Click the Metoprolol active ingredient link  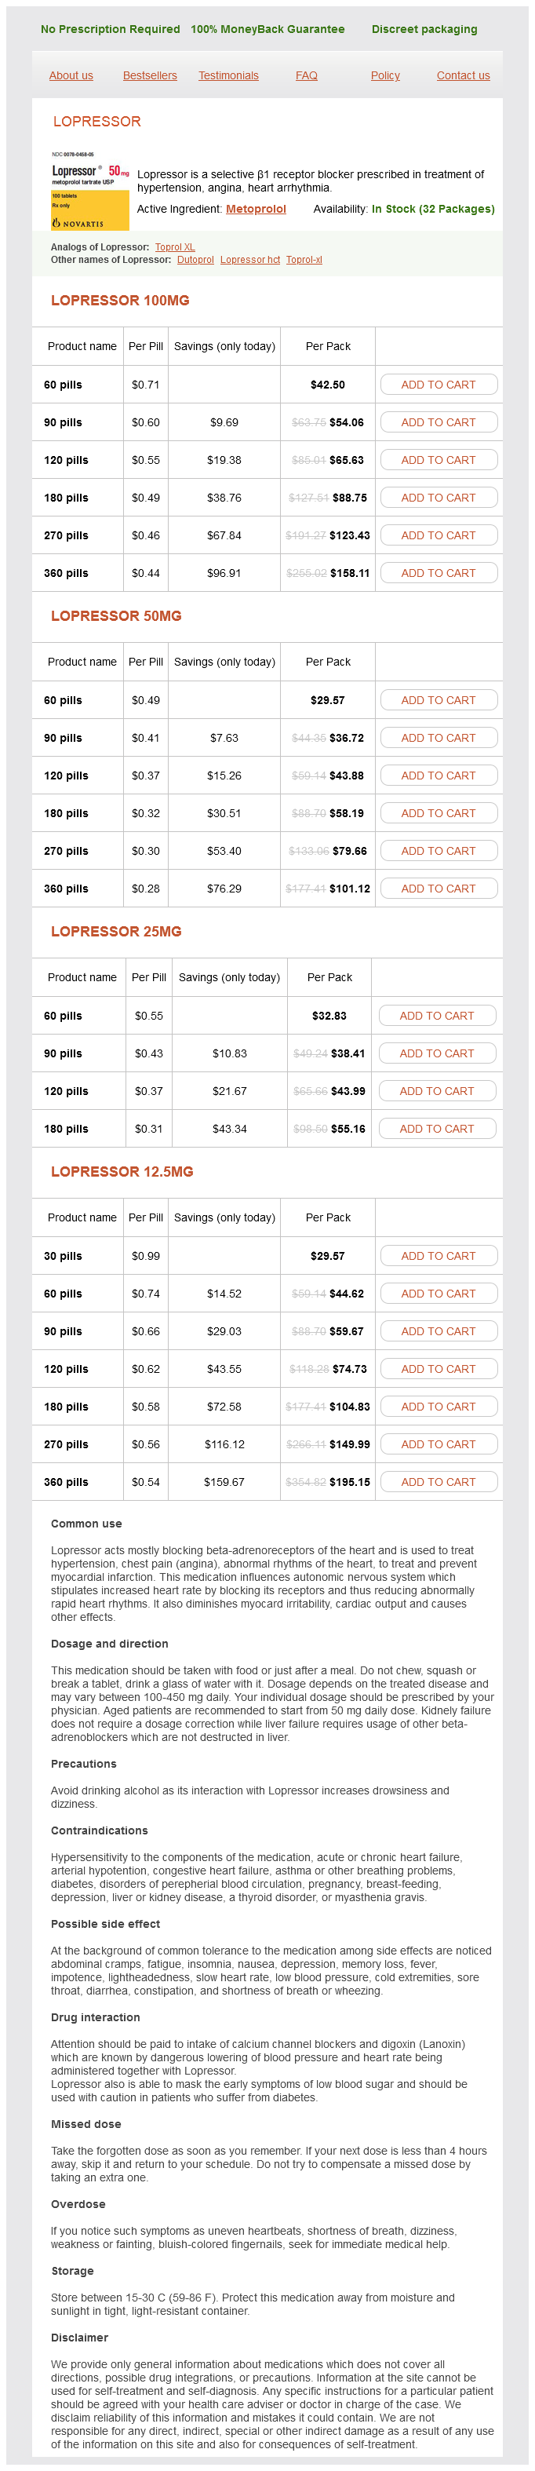[256, 209]
